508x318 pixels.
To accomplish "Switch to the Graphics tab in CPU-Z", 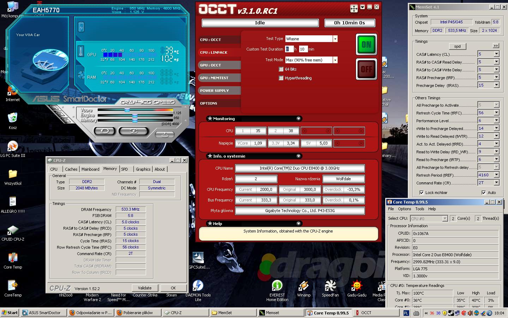I will pos(143,169).
